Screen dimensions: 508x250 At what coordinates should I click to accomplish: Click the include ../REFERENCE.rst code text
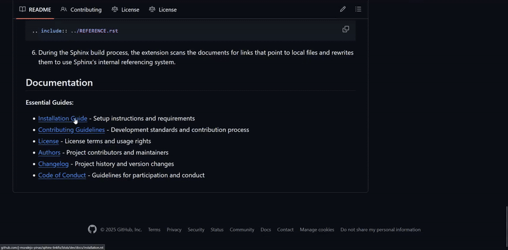click(x=75, y=30)
